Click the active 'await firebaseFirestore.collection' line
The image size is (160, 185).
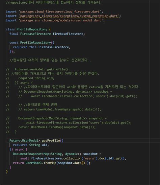click(x=73, y=158)
